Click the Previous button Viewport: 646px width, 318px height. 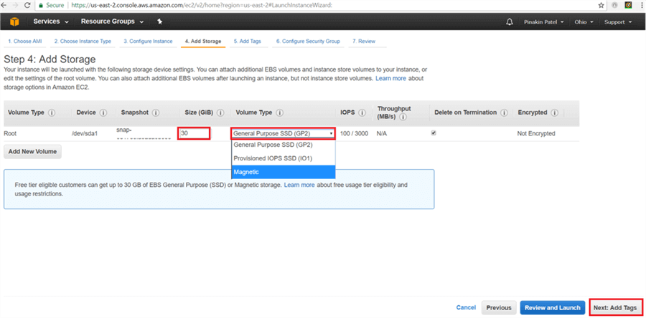click(x=499, y=307)
